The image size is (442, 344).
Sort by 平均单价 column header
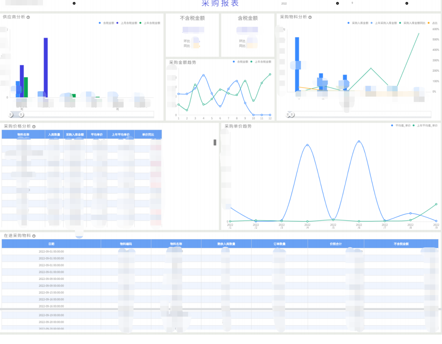pos(97,135)
